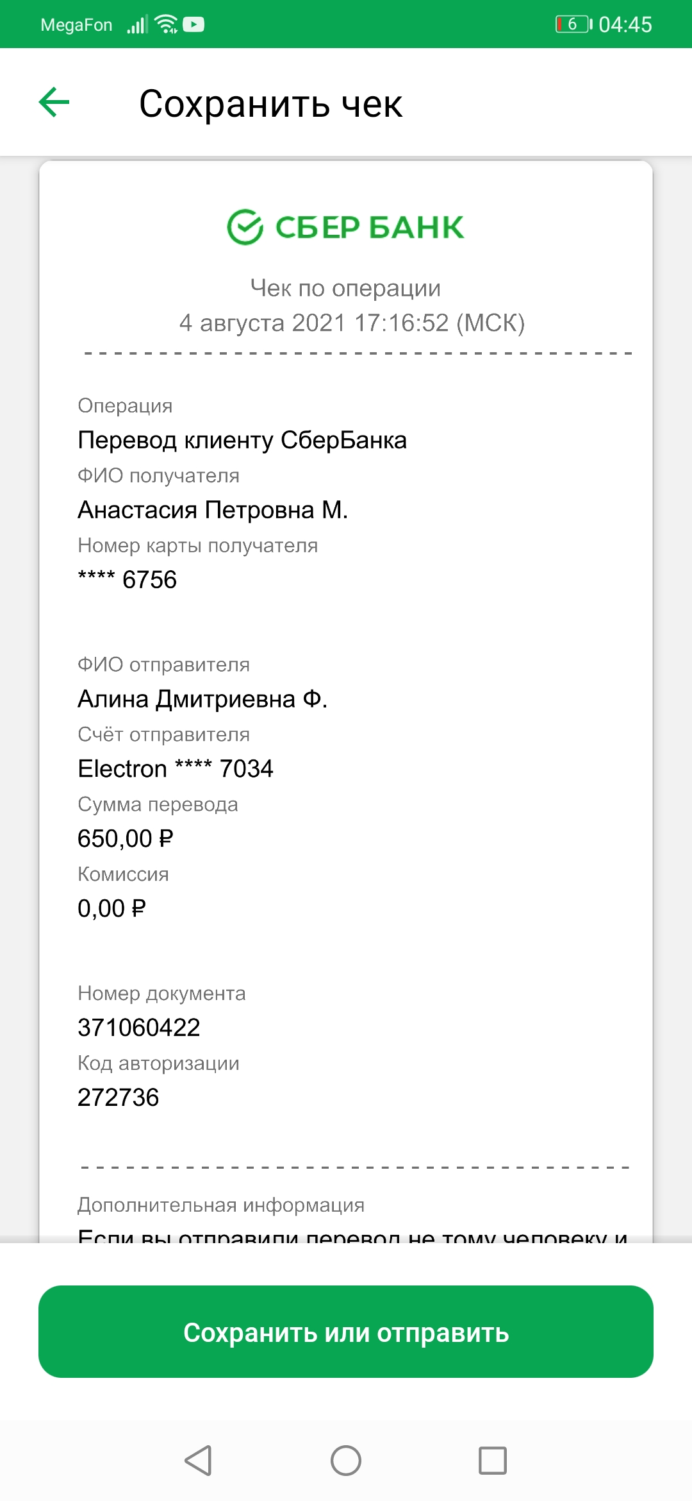This screenshot has width=692, height=1501.
Task: Tap recipient card number ending 6756
Action: (x=127, y=579)
